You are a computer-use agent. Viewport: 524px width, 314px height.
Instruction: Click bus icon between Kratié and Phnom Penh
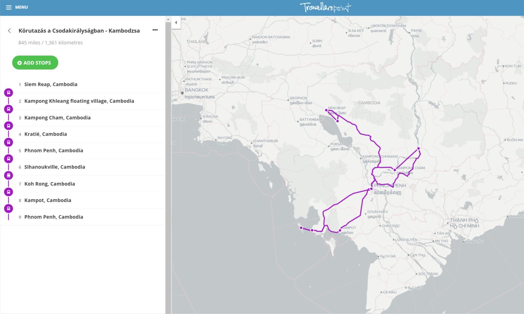pyautogui.click(x=8, y=142)
